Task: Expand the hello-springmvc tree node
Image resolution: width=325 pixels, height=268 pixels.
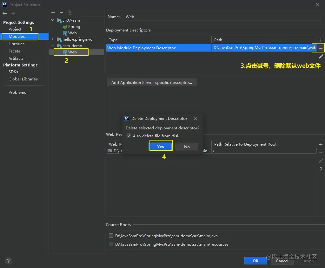Action: tap(53, 39)
